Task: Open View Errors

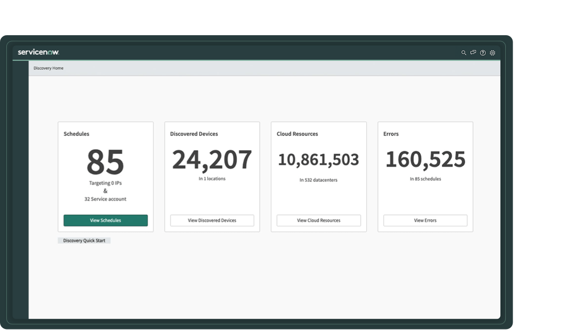Action: (x=425, y=220)
